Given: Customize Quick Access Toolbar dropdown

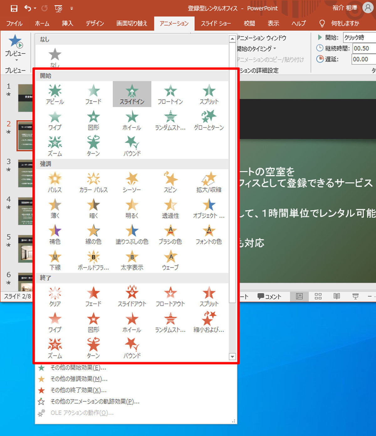Looking at the screenshot, I should tap(71, 8).
